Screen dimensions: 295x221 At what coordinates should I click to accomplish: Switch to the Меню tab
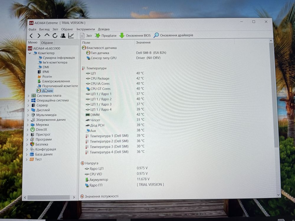pyautogui.click(x=33, y=42)
